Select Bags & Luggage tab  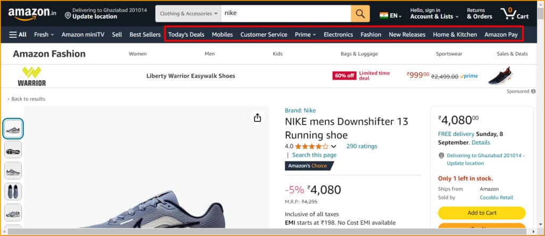point(359,54)
